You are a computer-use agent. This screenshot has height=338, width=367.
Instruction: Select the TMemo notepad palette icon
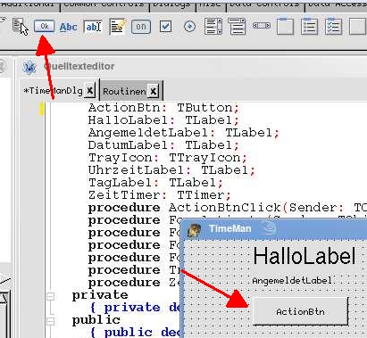click(117, 27)
